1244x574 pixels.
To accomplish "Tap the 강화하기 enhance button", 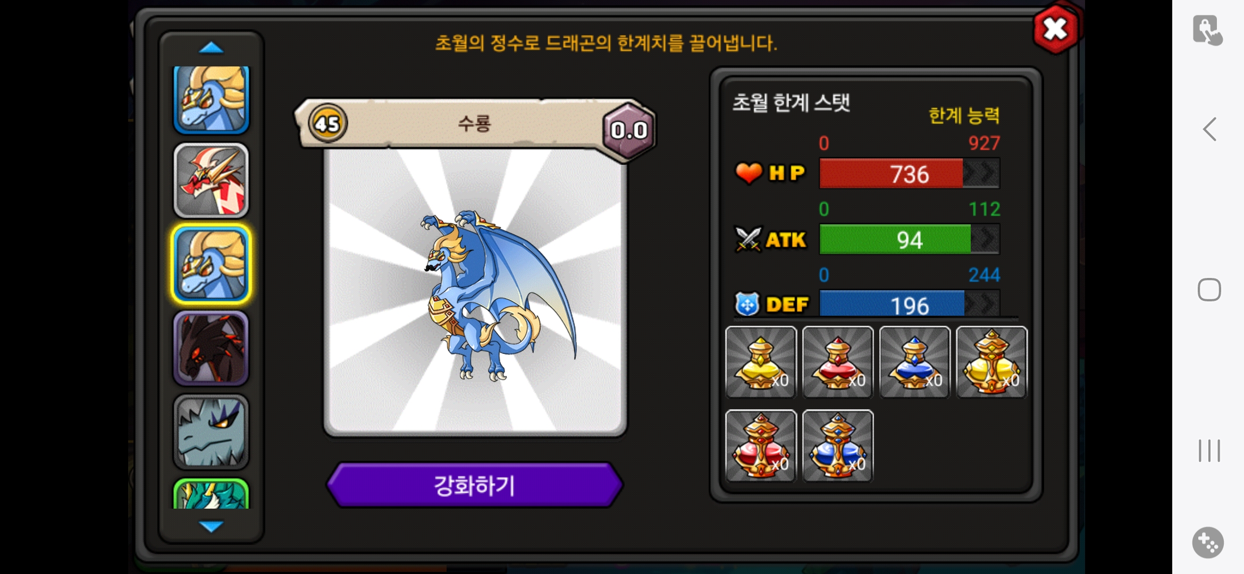I will (x=474, y=485).
